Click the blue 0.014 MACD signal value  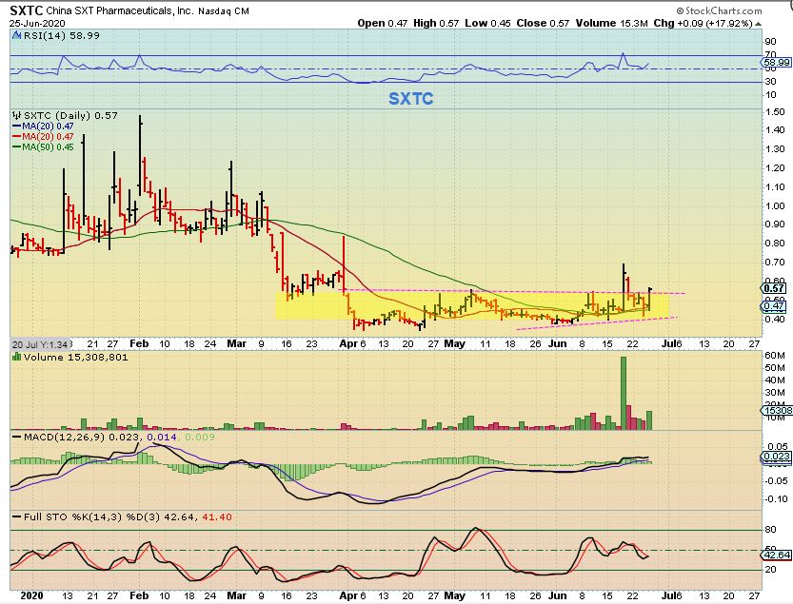click(x=162, y=438)
